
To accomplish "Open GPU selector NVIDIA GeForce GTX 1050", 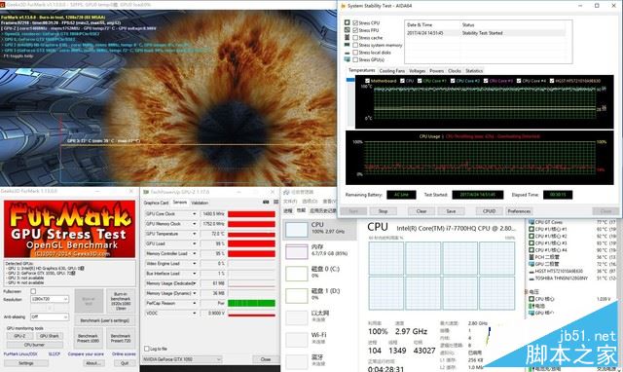I will [182, 359].
